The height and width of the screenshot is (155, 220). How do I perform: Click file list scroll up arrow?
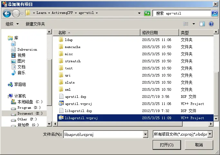(216, 32)
